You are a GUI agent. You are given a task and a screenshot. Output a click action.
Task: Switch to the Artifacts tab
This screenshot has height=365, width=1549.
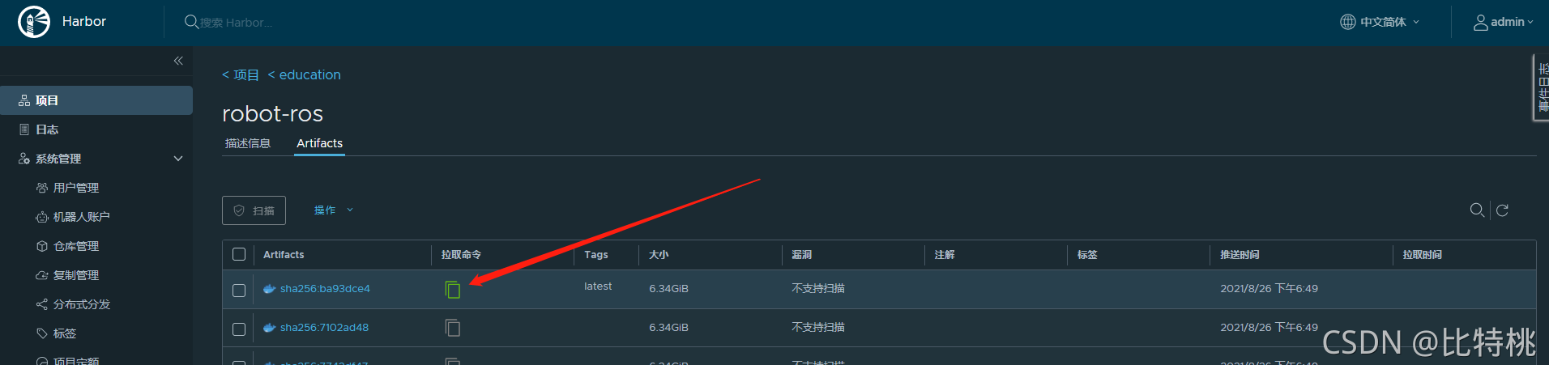(x=319, y=143)
